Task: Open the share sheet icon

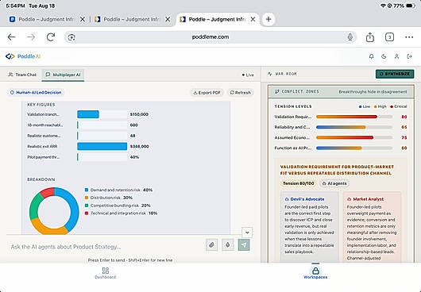Action: pyautogui.click(x=370, y=37)
